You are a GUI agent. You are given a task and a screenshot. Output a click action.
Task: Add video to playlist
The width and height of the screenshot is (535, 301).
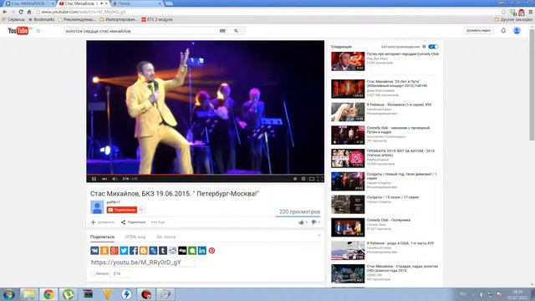(x=103, y=222)
